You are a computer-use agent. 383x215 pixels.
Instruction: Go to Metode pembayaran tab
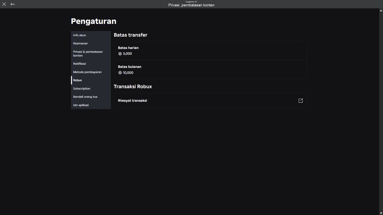[91, 72]
